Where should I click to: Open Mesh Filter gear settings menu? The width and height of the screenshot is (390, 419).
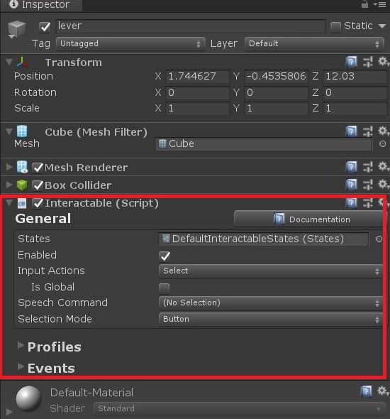[383, 131]
